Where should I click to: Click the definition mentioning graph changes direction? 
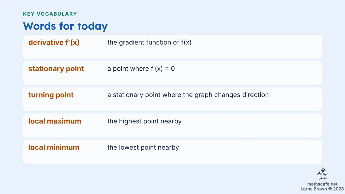pos(188,95)
